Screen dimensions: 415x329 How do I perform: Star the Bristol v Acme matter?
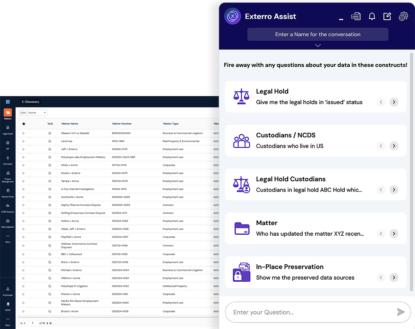[x=24, y=311]
